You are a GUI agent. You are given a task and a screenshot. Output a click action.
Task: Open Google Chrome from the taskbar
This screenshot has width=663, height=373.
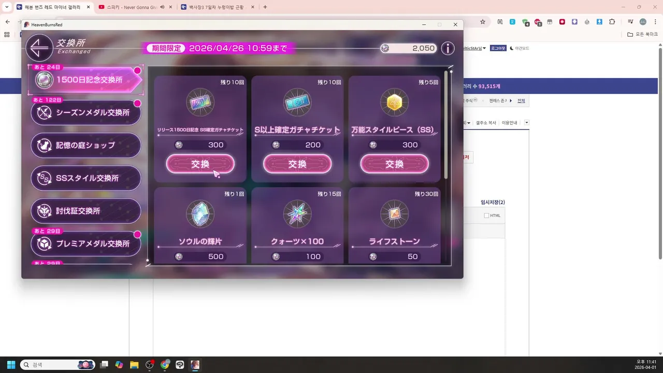pos(165,365)
